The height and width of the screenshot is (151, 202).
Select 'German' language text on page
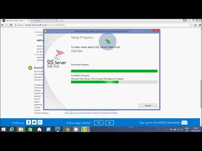pos(37,90)
